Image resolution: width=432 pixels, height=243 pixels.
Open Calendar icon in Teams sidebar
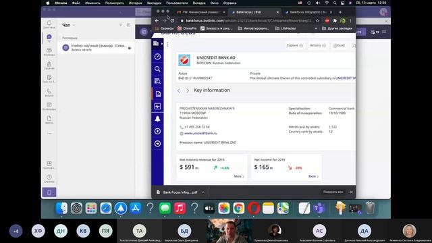pyautogui.click(x=49, y=106)
